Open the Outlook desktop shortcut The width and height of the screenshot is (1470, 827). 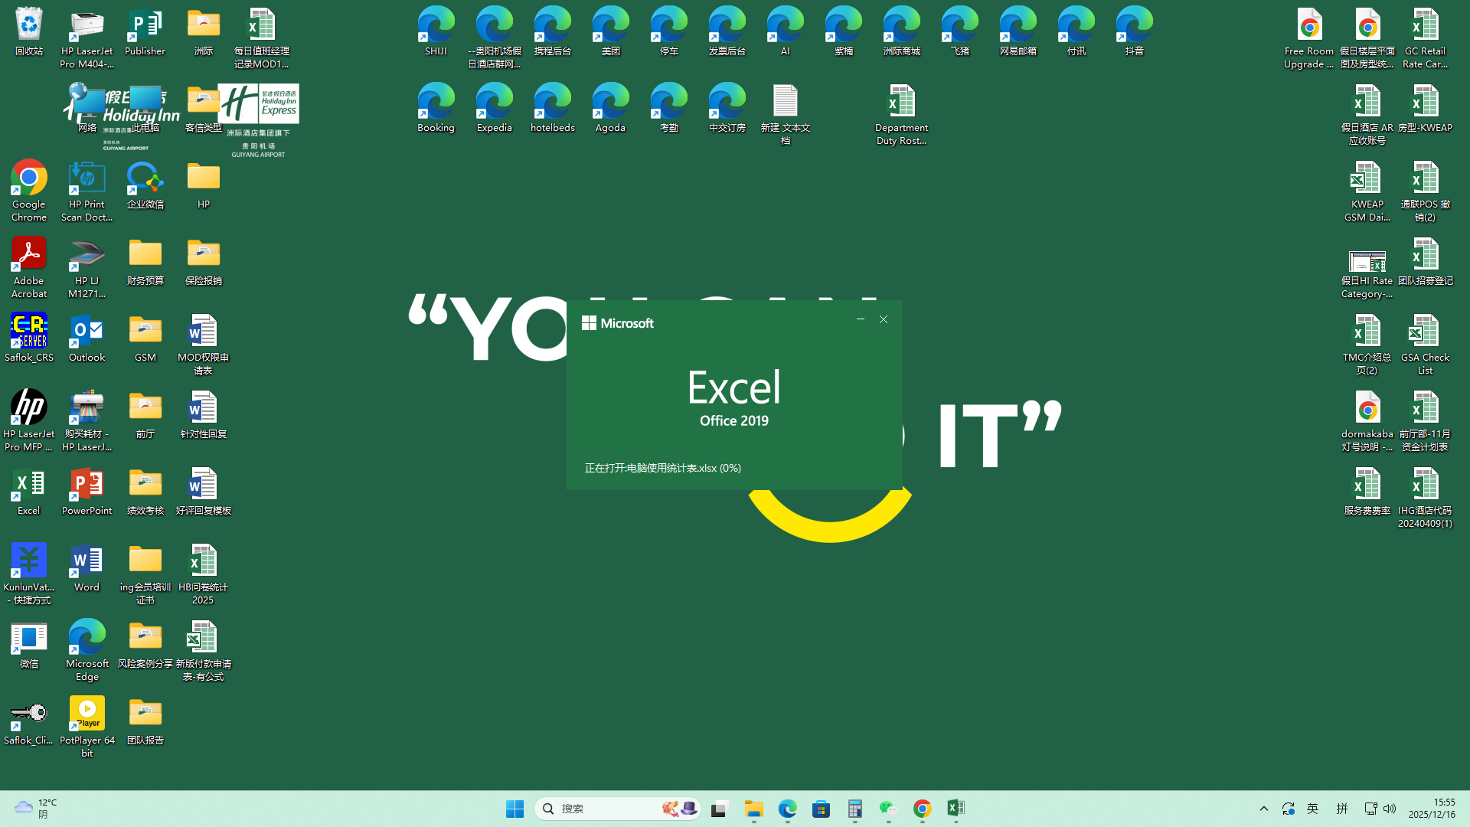tap(87, 332)
